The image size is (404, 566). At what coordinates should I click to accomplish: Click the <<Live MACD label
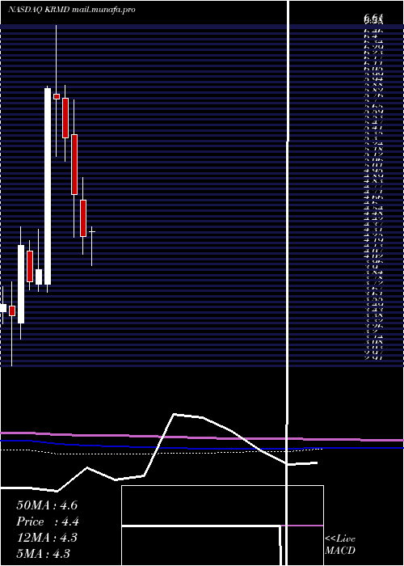340,545
